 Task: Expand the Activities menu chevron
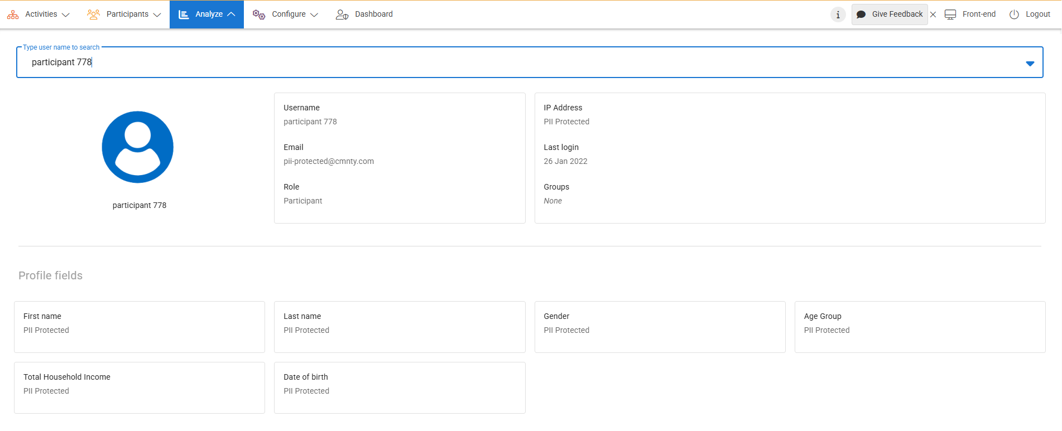pos(65,15)
